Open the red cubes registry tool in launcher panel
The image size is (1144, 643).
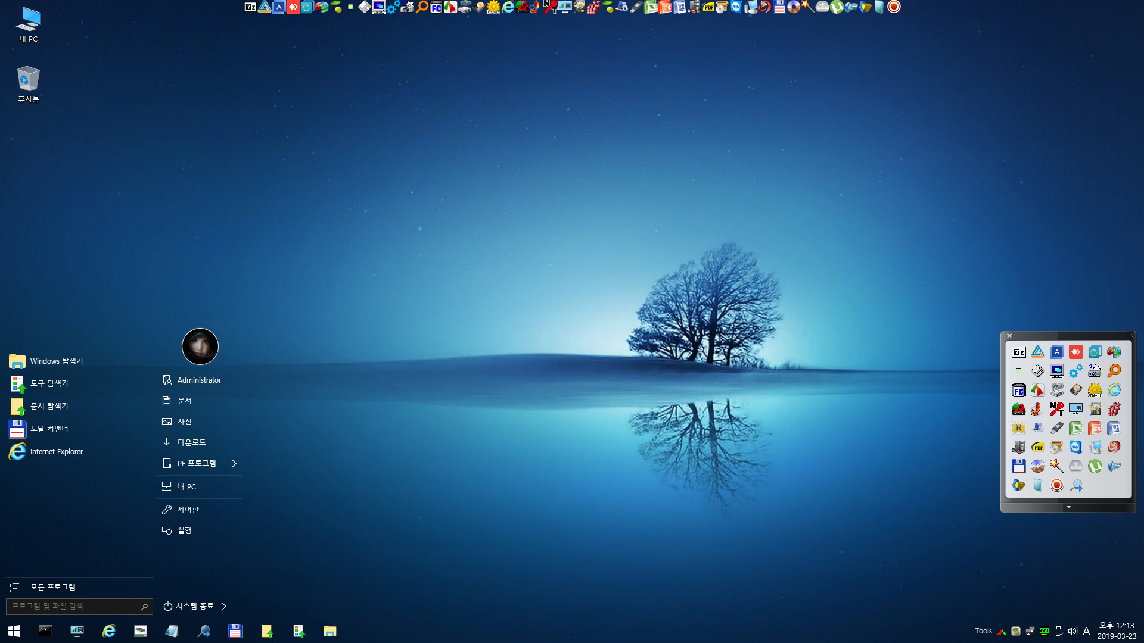[x=1114, y=409]
